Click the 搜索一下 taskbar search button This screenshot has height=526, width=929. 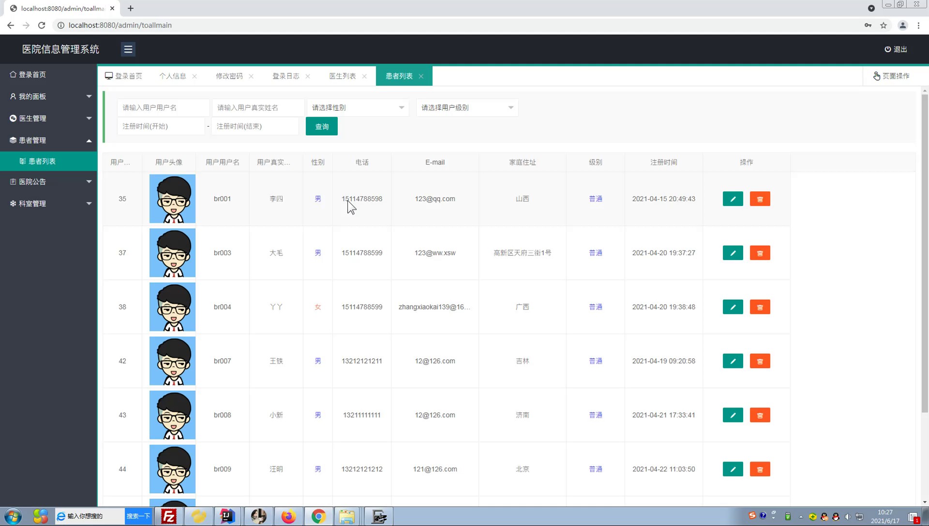point(138,516)
